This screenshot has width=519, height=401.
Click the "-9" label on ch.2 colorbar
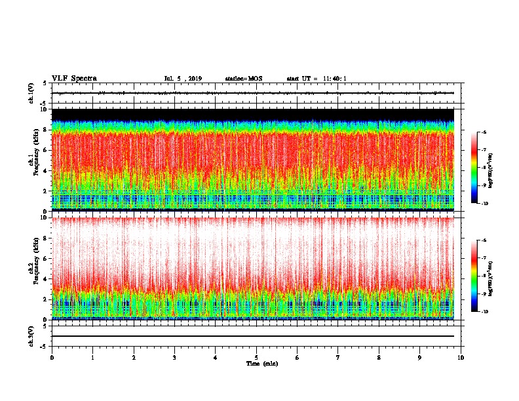[484, 294]
